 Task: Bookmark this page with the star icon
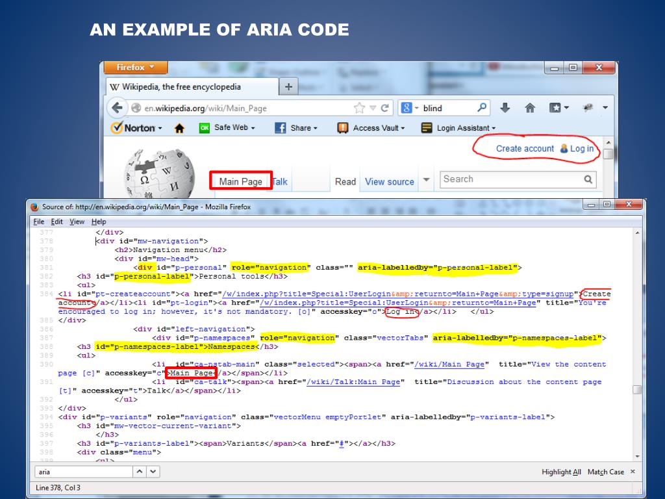[x=359, y=109]
